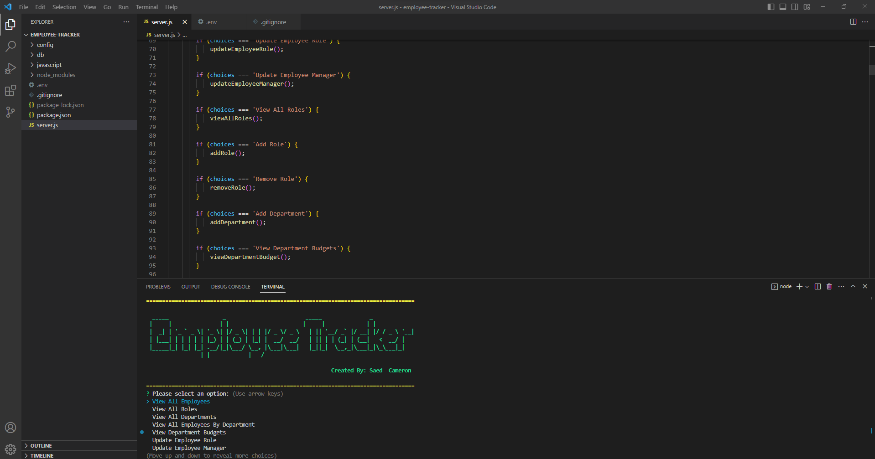
Task: Click breadcrumb ellipsis after server.js
Action: click(x=185, y=35)
